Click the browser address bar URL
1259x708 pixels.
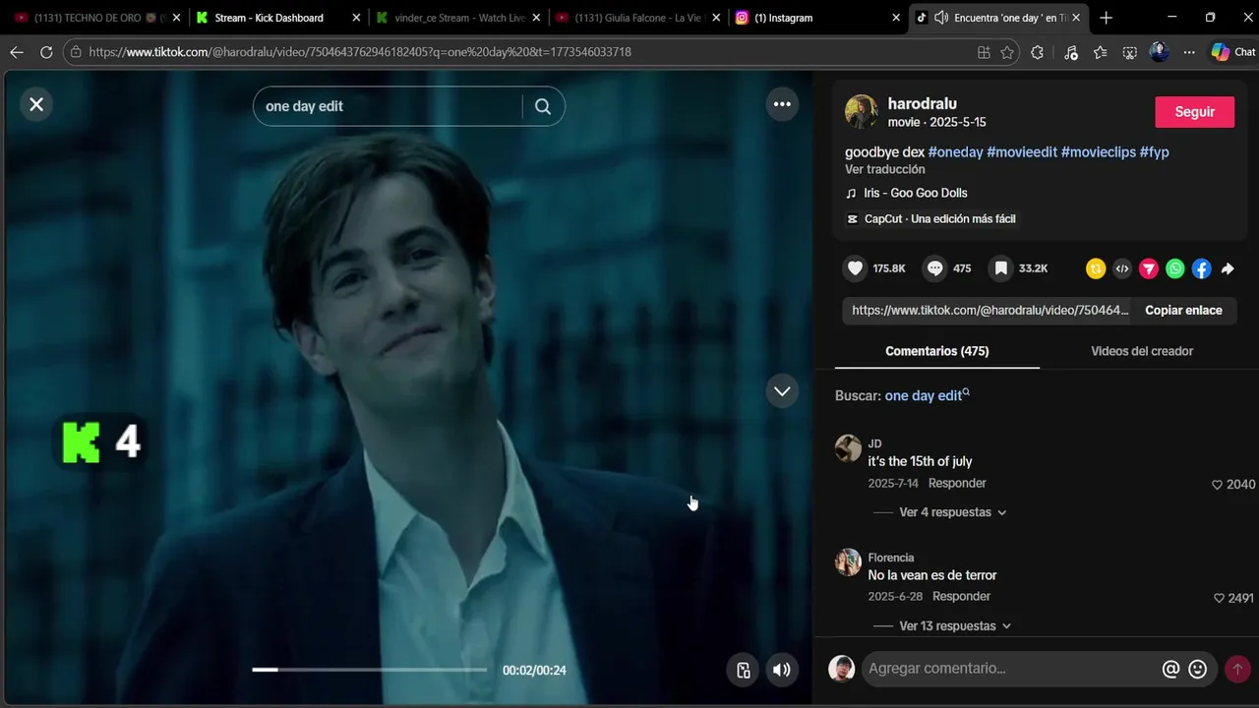pos(360,52)
